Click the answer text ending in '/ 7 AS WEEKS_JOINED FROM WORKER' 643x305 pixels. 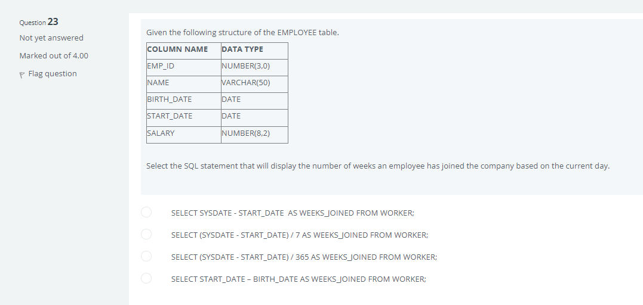pyautogui.click(x=300, y=235)
